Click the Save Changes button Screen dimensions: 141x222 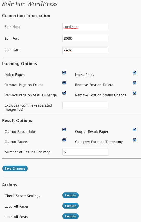pyautogui.click(x=15, y=168)
